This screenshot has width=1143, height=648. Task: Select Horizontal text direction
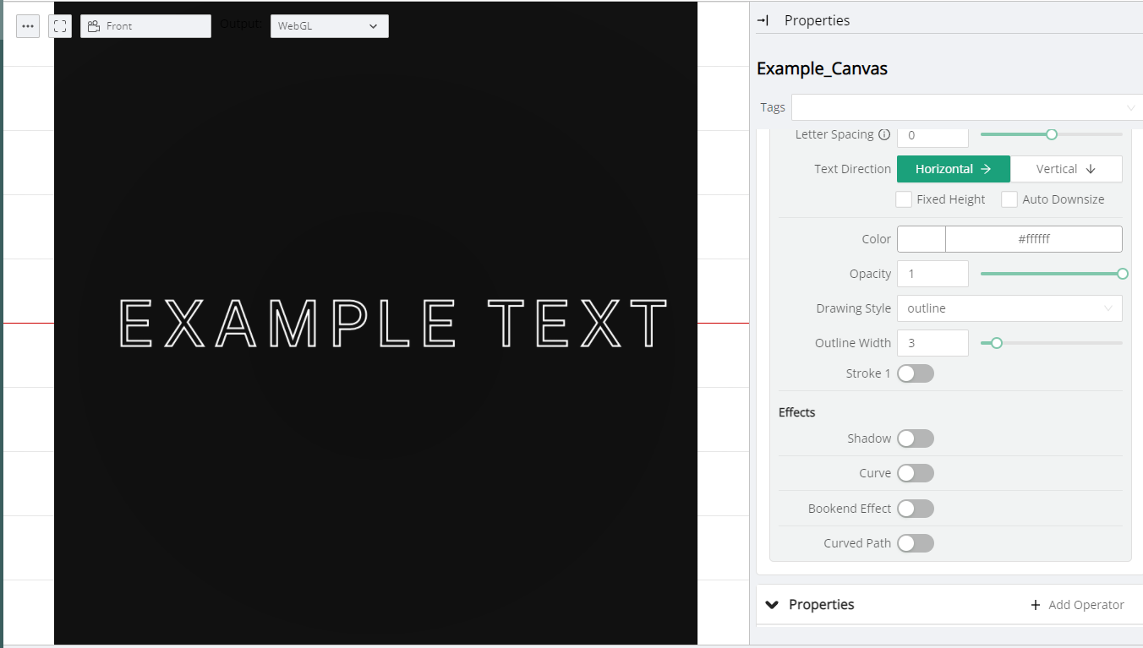[x=953, y=169]
